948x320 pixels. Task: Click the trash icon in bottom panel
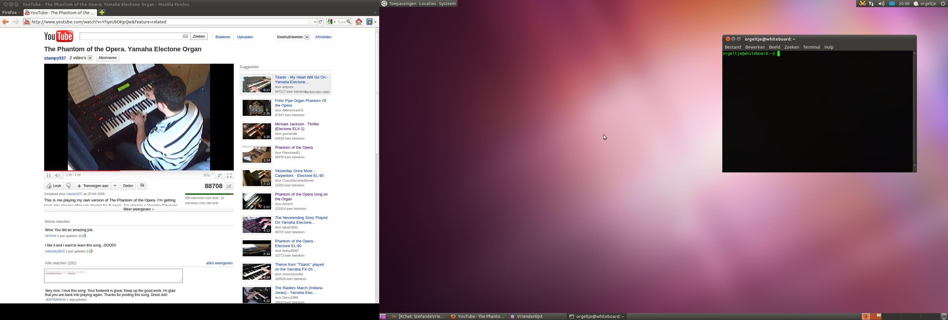tap(944, 316)
